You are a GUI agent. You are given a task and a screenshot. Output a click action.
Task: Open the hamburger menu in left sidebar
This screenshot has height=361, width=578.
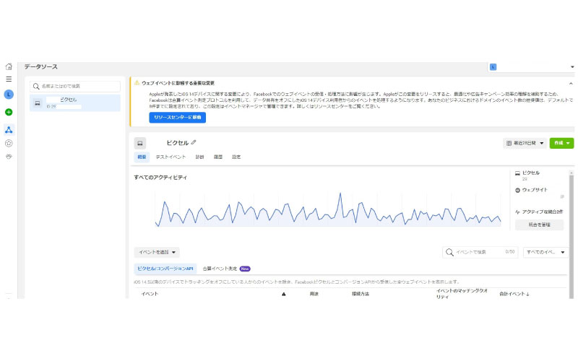pyautogui.click(x=9, y=79)
